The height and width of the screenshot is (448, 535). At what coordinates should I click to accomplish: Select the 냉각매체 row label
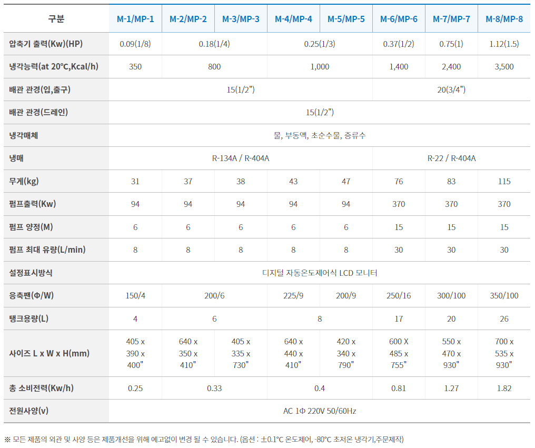[24, 135]
